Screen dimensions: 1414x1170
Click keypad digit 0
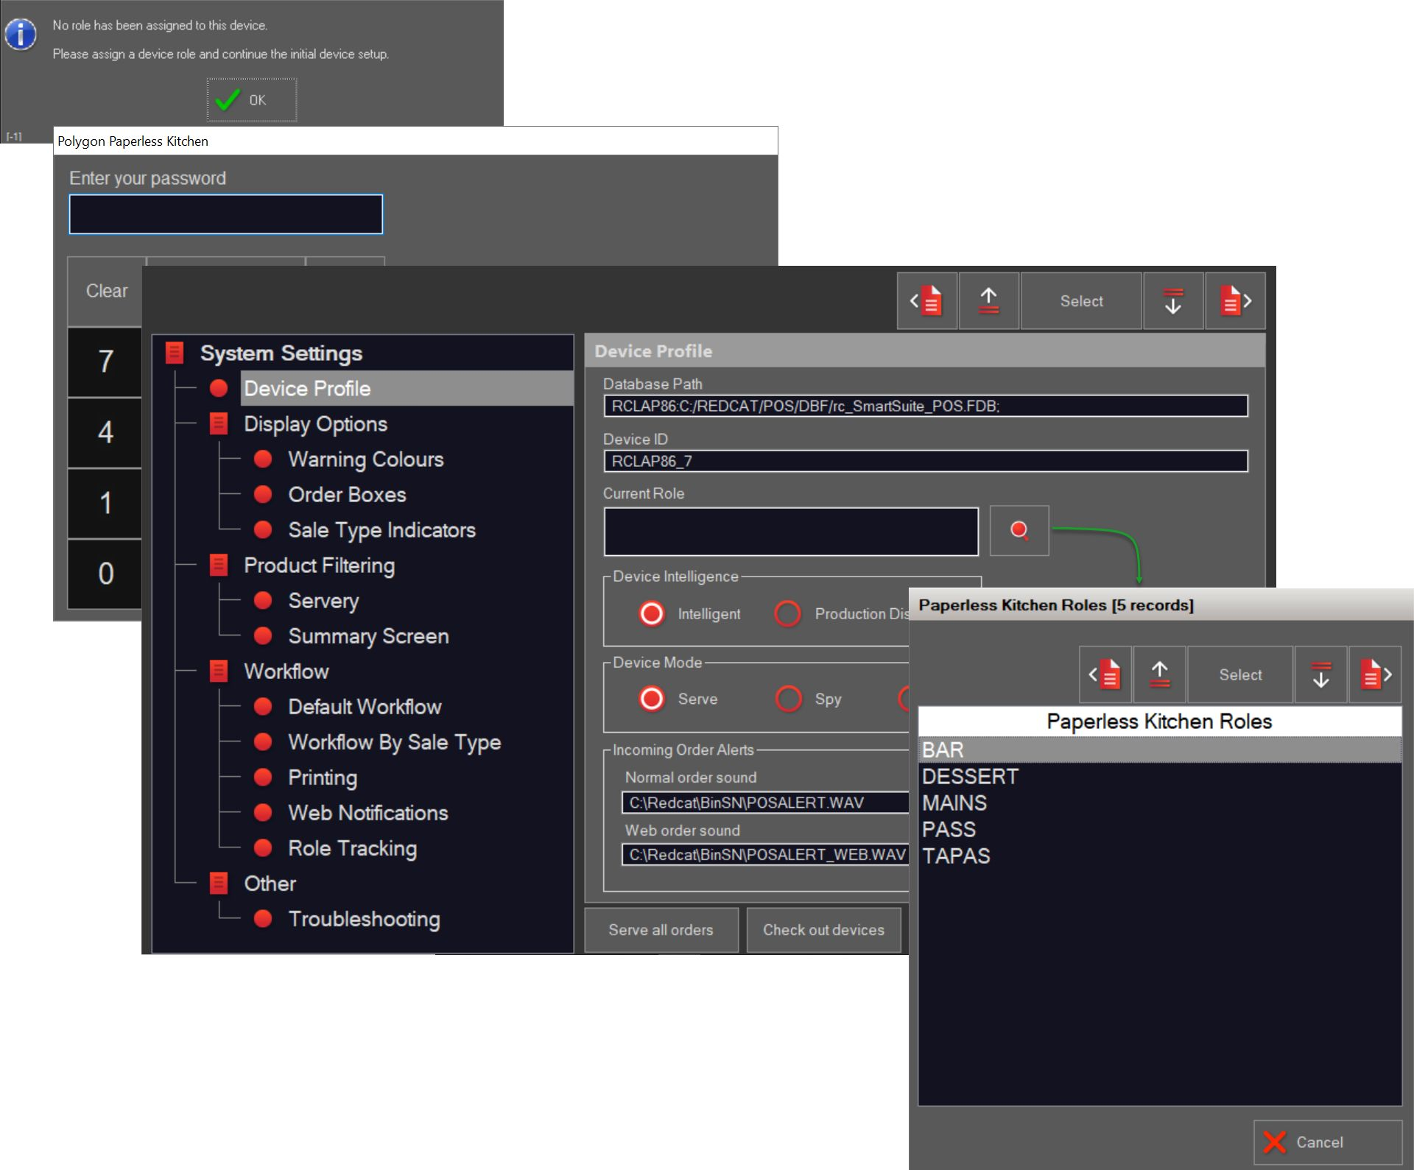tap(105, 574)
